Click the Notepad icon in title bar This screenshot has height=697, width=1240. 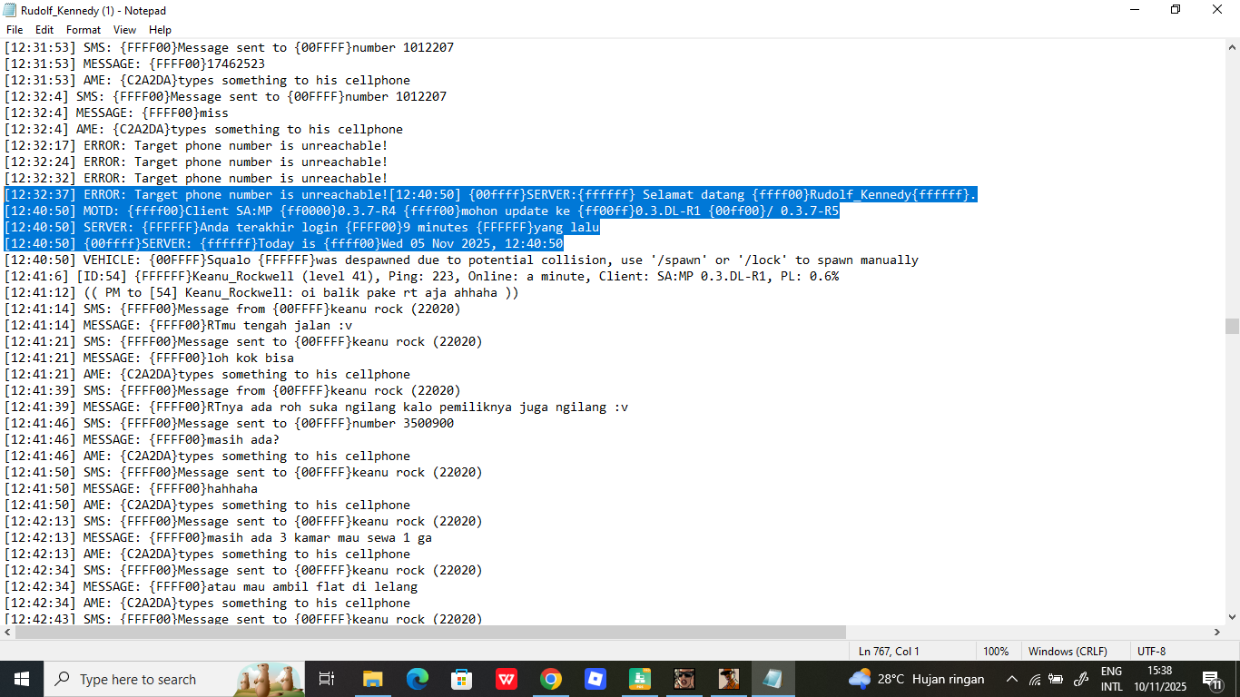pos(10,10)
